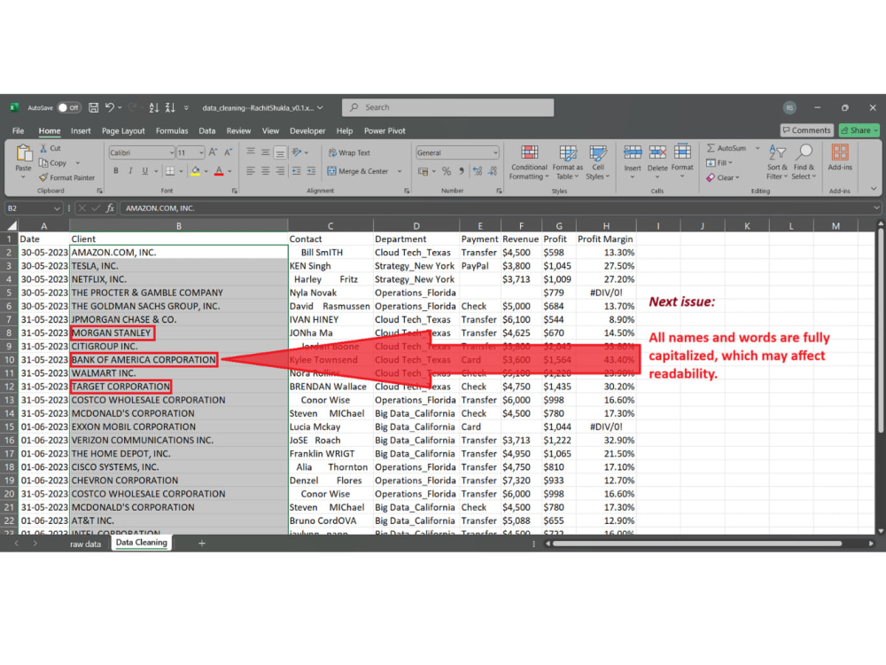Screen dimensions: 886x665
Task: Switch to raw data sheet
Action: 85,544
